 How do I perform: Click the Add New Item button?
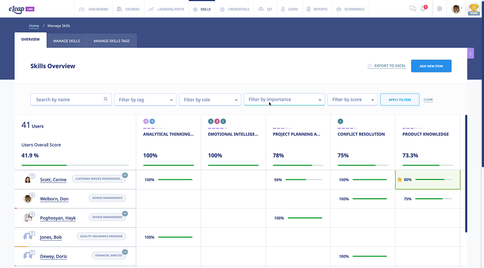tap(431, 66)
